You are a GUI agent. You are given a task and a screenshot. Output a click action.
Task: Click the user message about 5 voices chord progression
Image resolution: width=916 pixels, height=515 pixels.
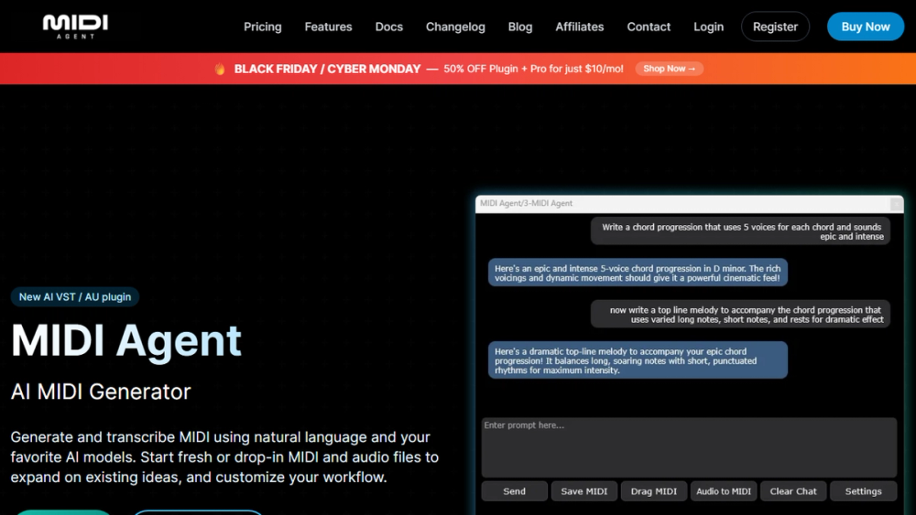pos(740,231)
